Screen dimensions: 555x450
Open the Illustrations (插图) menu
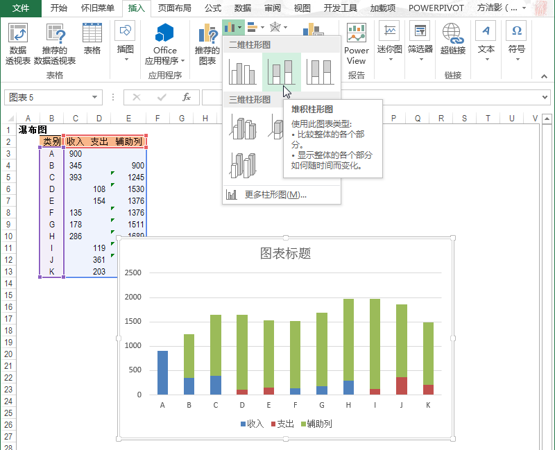[x=126, y=42]
